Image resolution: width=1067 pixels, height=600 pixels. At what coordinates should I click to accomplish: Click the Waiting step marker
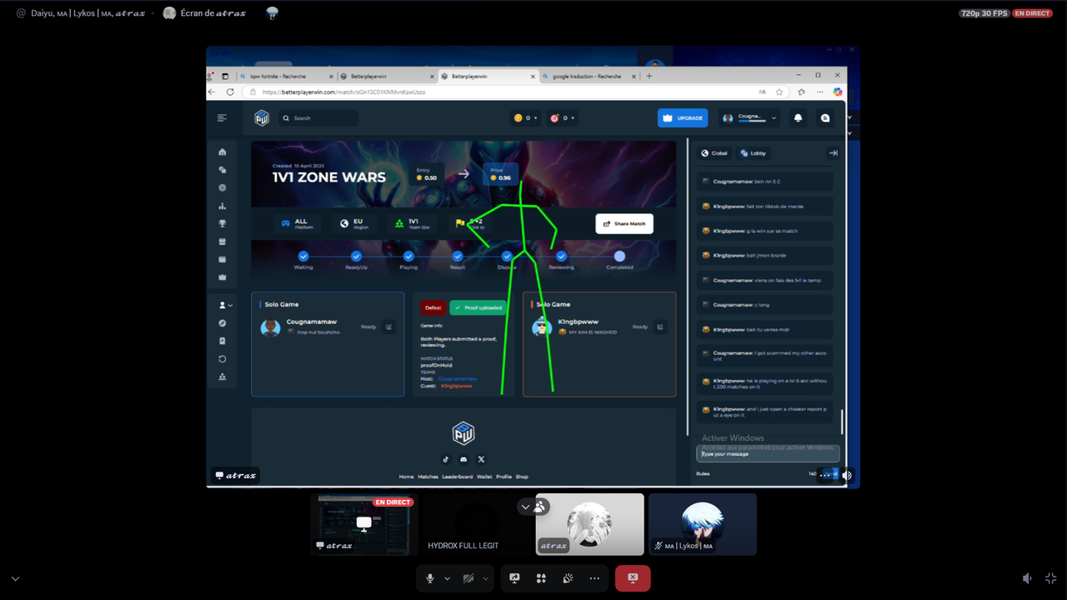pos(303,257)
